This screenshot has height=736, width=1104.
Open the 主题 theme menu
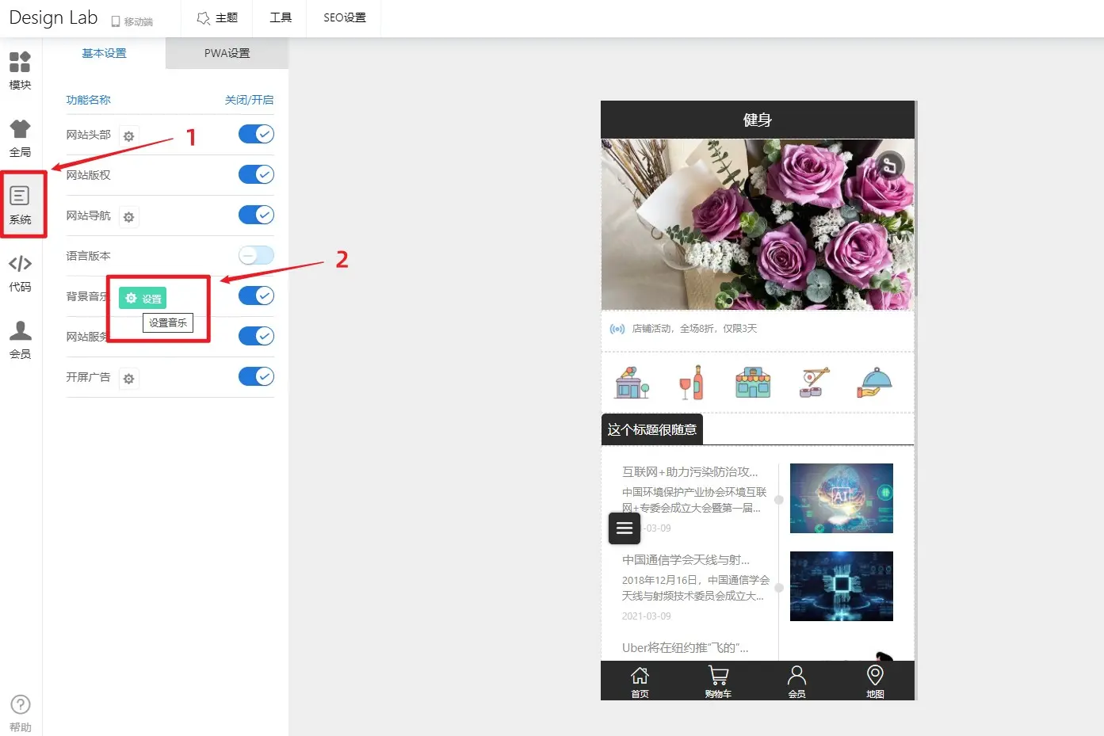point(217,17)
